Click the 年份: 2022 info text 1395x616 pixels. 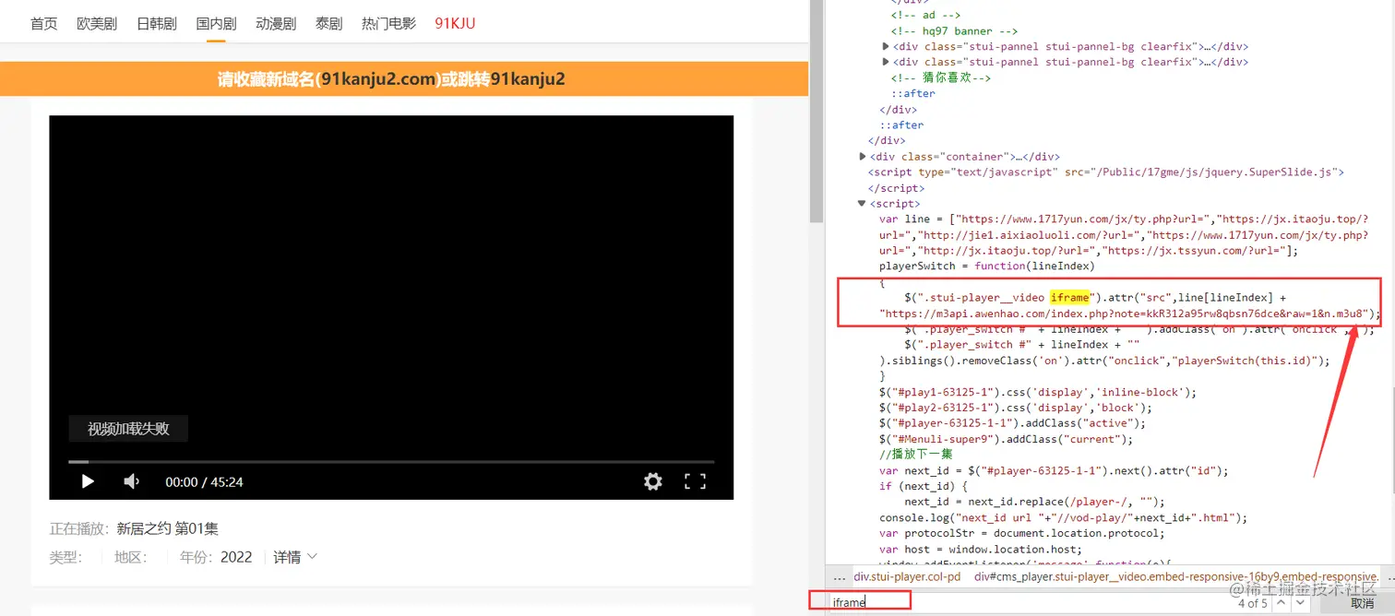216,557
